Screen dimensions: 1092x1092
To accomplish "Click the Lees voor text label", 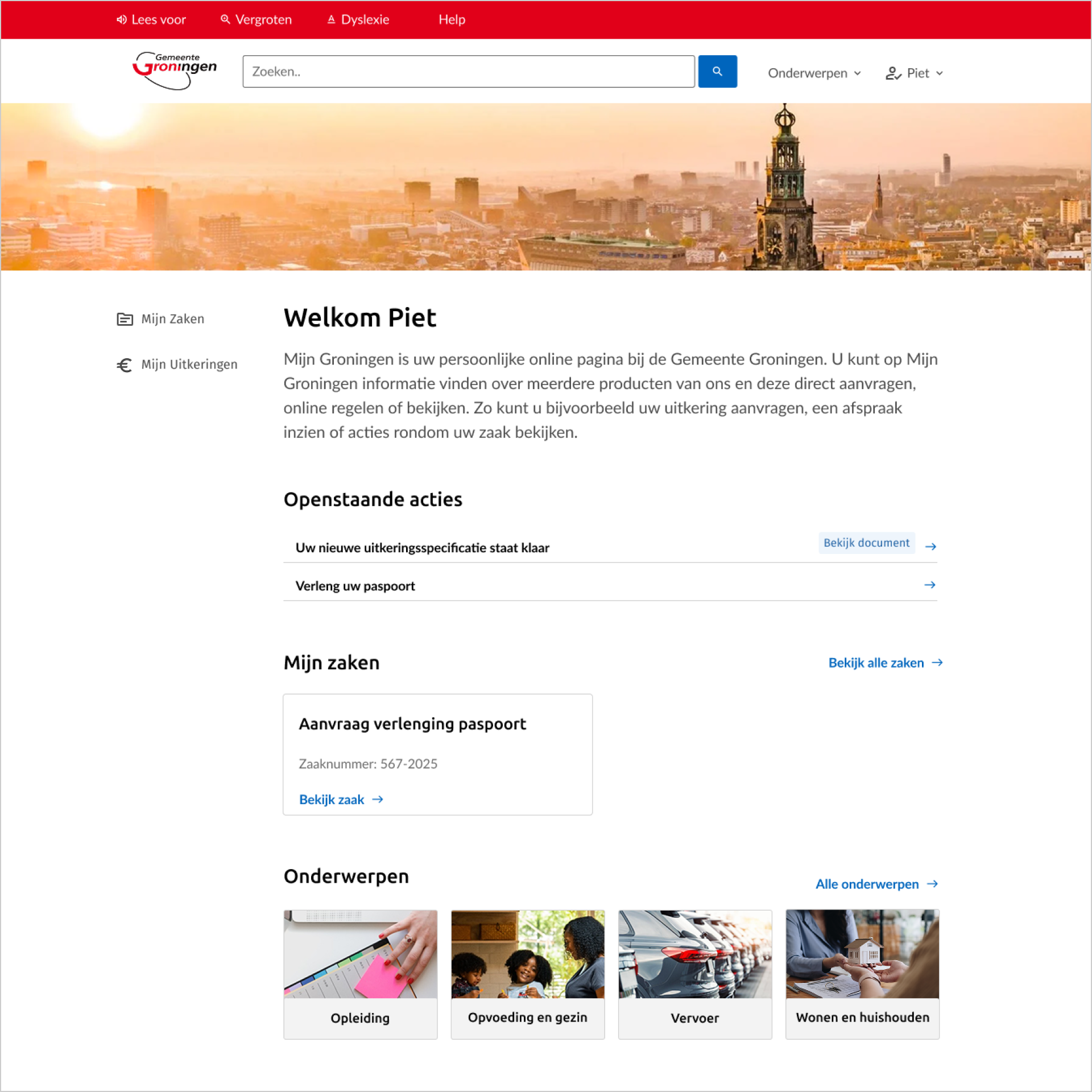I will tap(159, 19).
